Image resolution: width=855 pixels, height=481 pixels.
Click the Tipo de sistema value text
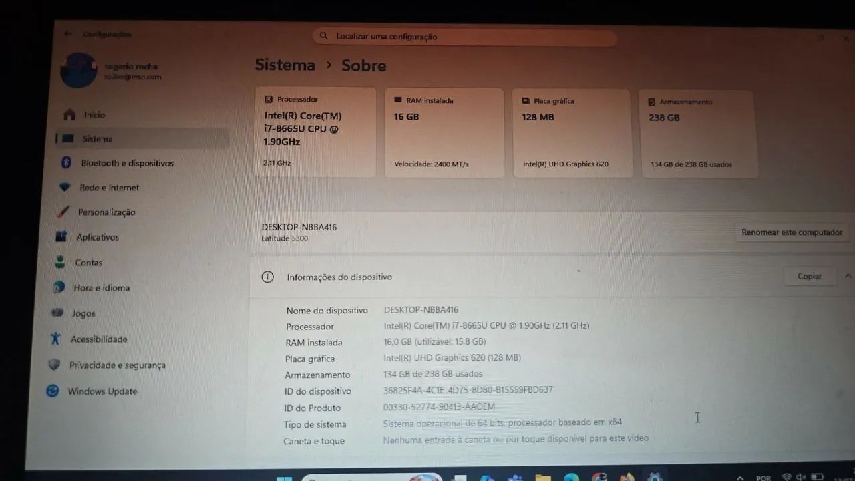coord(502,422)
